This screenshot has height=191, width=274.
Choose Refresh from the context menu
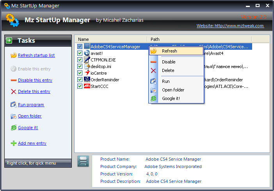pos(176,51)
